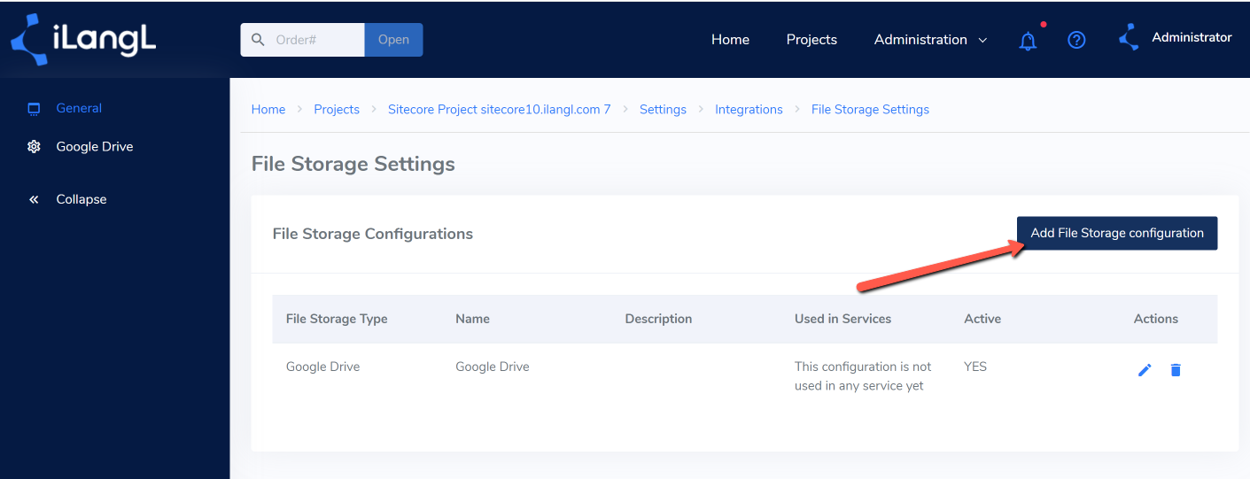Click Add File Storage configuration button
This screenshot has height=479, width=1250.
(1117, 233)
